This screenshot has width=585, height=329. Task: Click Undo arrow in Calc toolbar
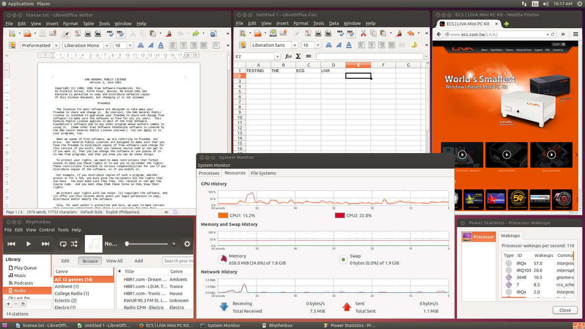(410, 33)
